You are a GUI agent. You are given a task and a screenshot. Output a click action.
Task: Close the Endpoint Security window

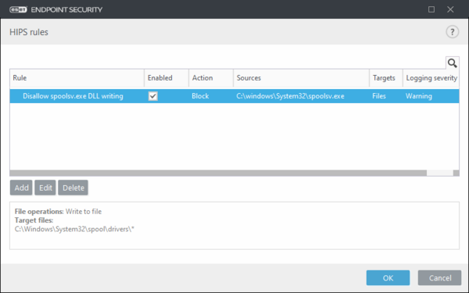(450, 9)
